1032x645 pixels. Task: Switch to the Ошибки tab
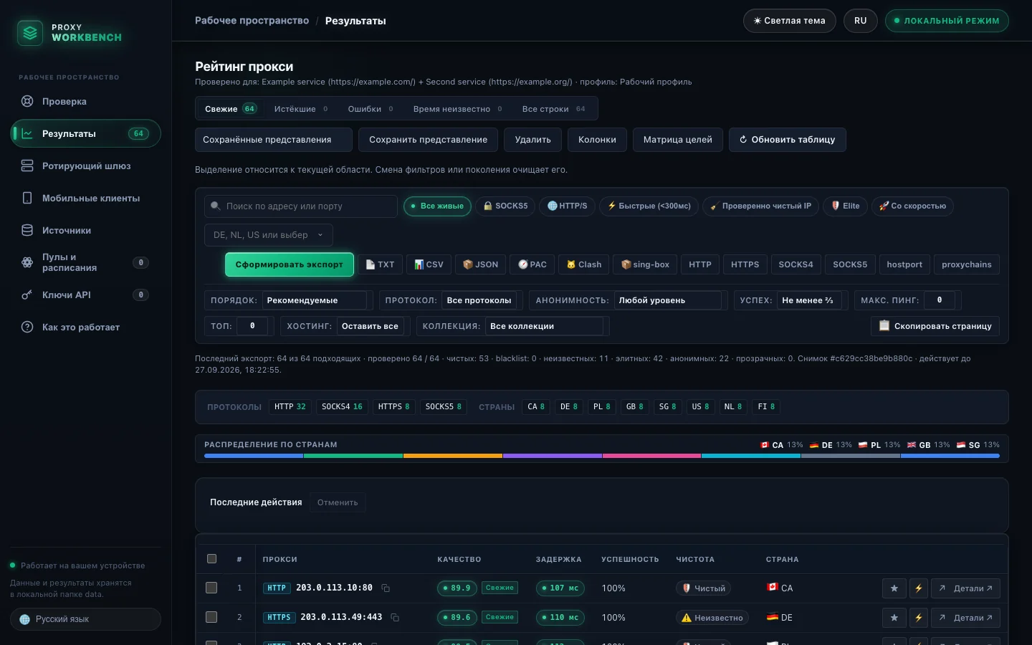tap(371, 109)
